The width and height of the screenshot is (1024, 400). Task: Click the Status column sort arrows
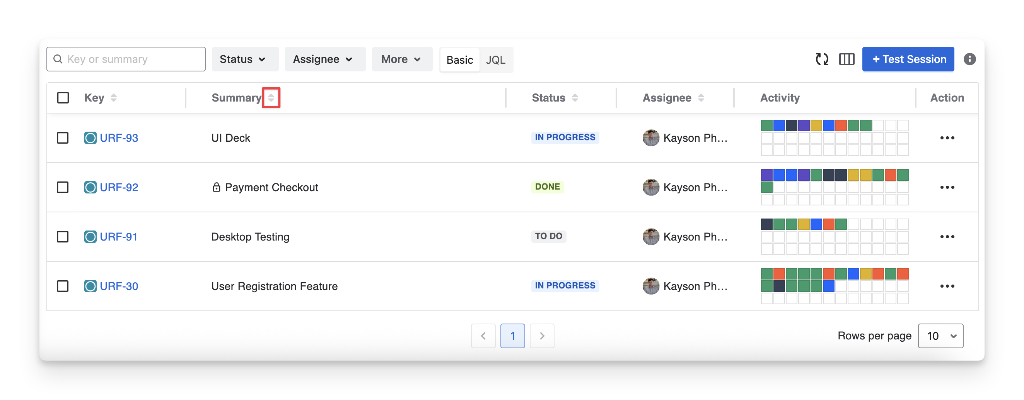click(575, 98)
